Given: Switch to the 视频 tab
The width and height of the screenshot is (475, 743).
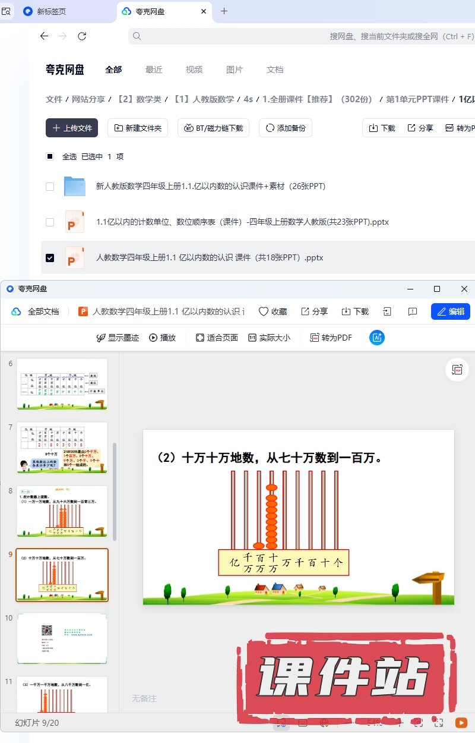Looking at the screenshot, I should point(194,70).
